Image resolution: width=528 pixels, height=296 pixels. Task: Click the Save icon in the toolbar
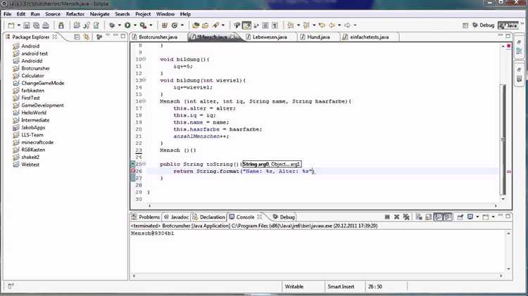(x=27, y=25)
